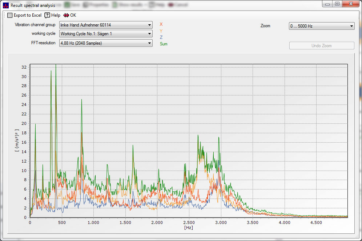362x241 pixels.
Task: Expand the working cycle dropdown
Action: [105, 34]
